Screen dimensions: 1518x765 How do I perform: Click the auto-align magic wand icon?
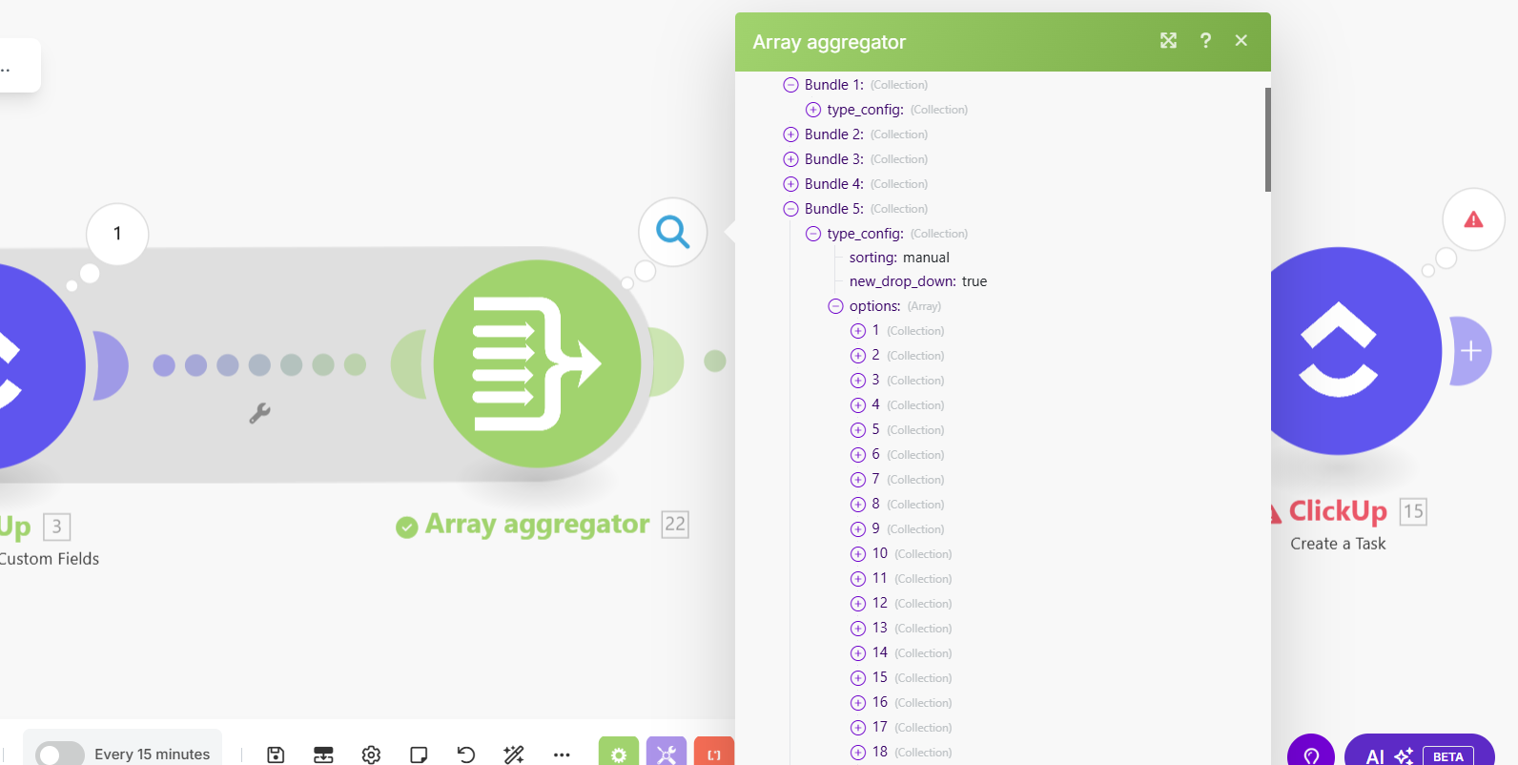(x=514, y=755)
